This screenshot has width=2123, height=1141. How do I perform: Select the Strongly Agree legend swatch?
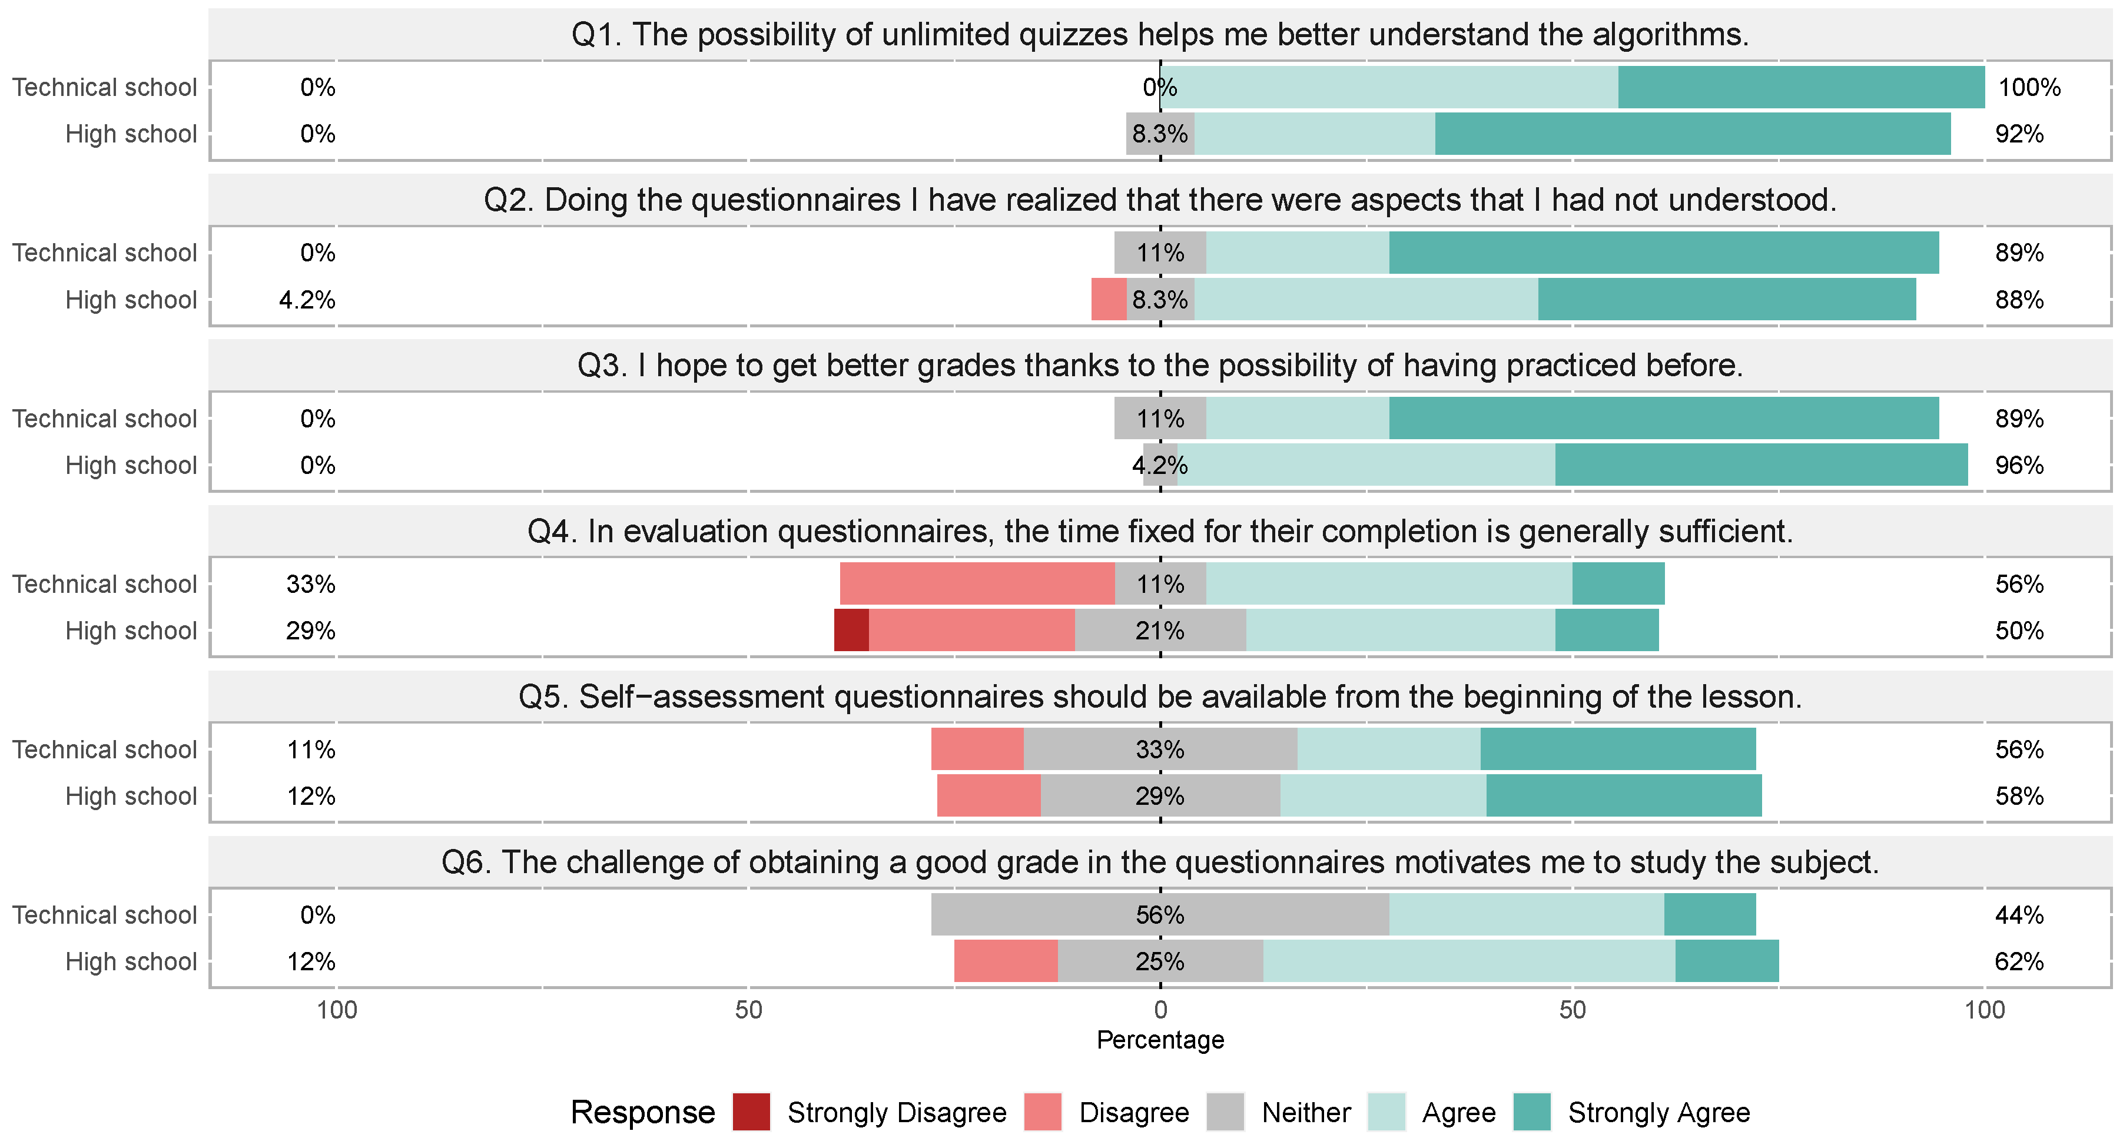tap(1532, 1112)
